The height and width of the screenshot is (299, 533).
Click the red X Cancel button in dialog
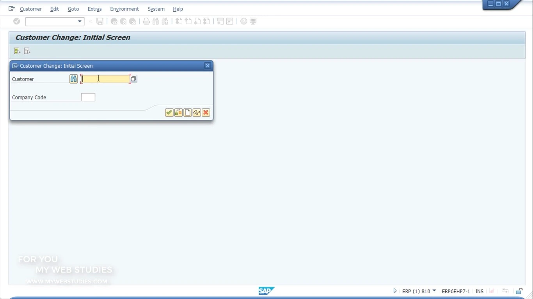pyautogui.click(x=206, y=113)
